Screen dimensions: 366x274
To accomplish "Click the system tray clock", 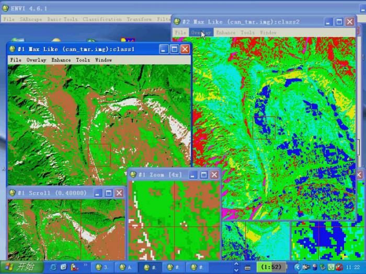I will pos(352,267).
